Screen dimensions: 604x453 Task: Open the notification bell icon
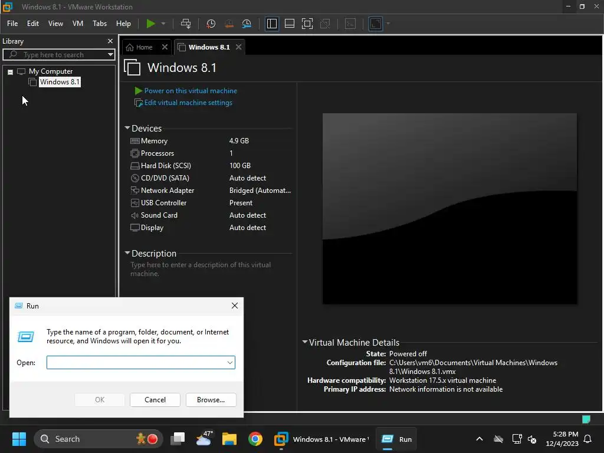pyautogui.click(x=588, y=439)
